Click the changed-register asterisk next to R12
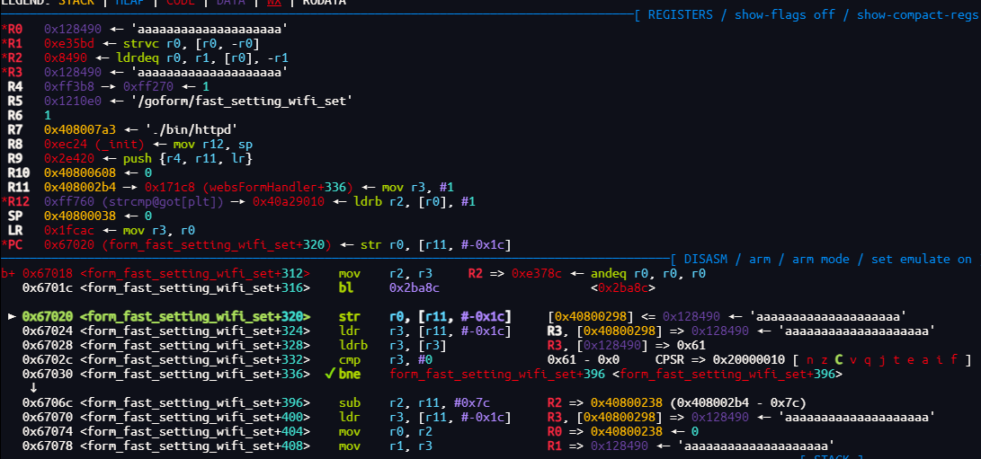The height and width of the screenshot is (459, 981). coord(4,202)
